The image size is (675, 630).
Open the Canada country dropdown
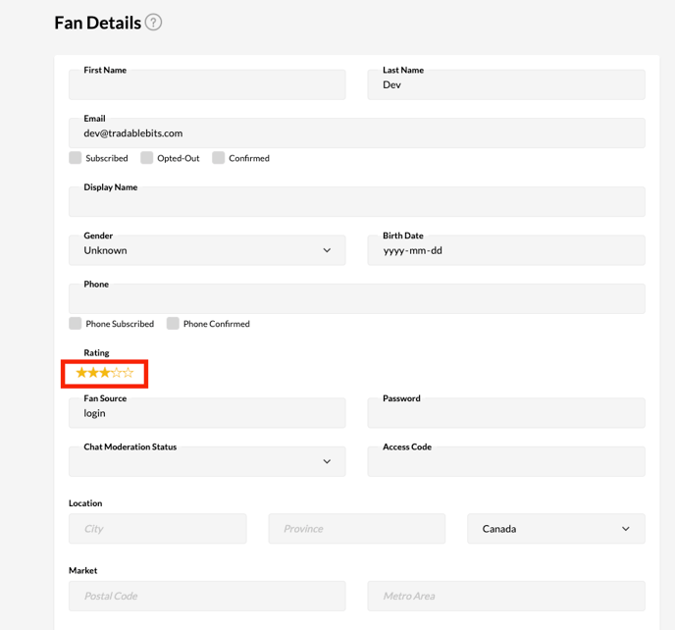(556, 529)
